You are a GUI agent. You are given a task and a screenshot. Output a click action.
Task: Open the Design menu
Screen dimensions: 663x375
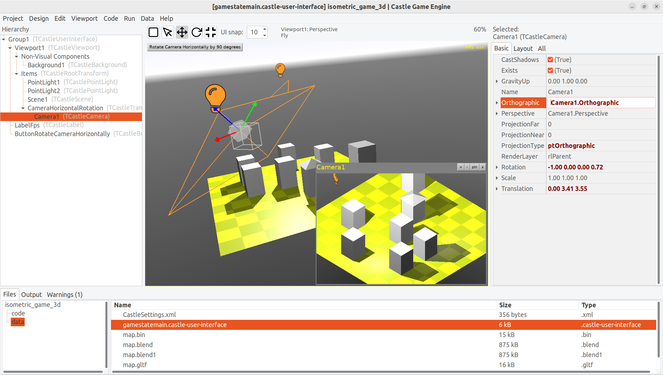(39, 19)
